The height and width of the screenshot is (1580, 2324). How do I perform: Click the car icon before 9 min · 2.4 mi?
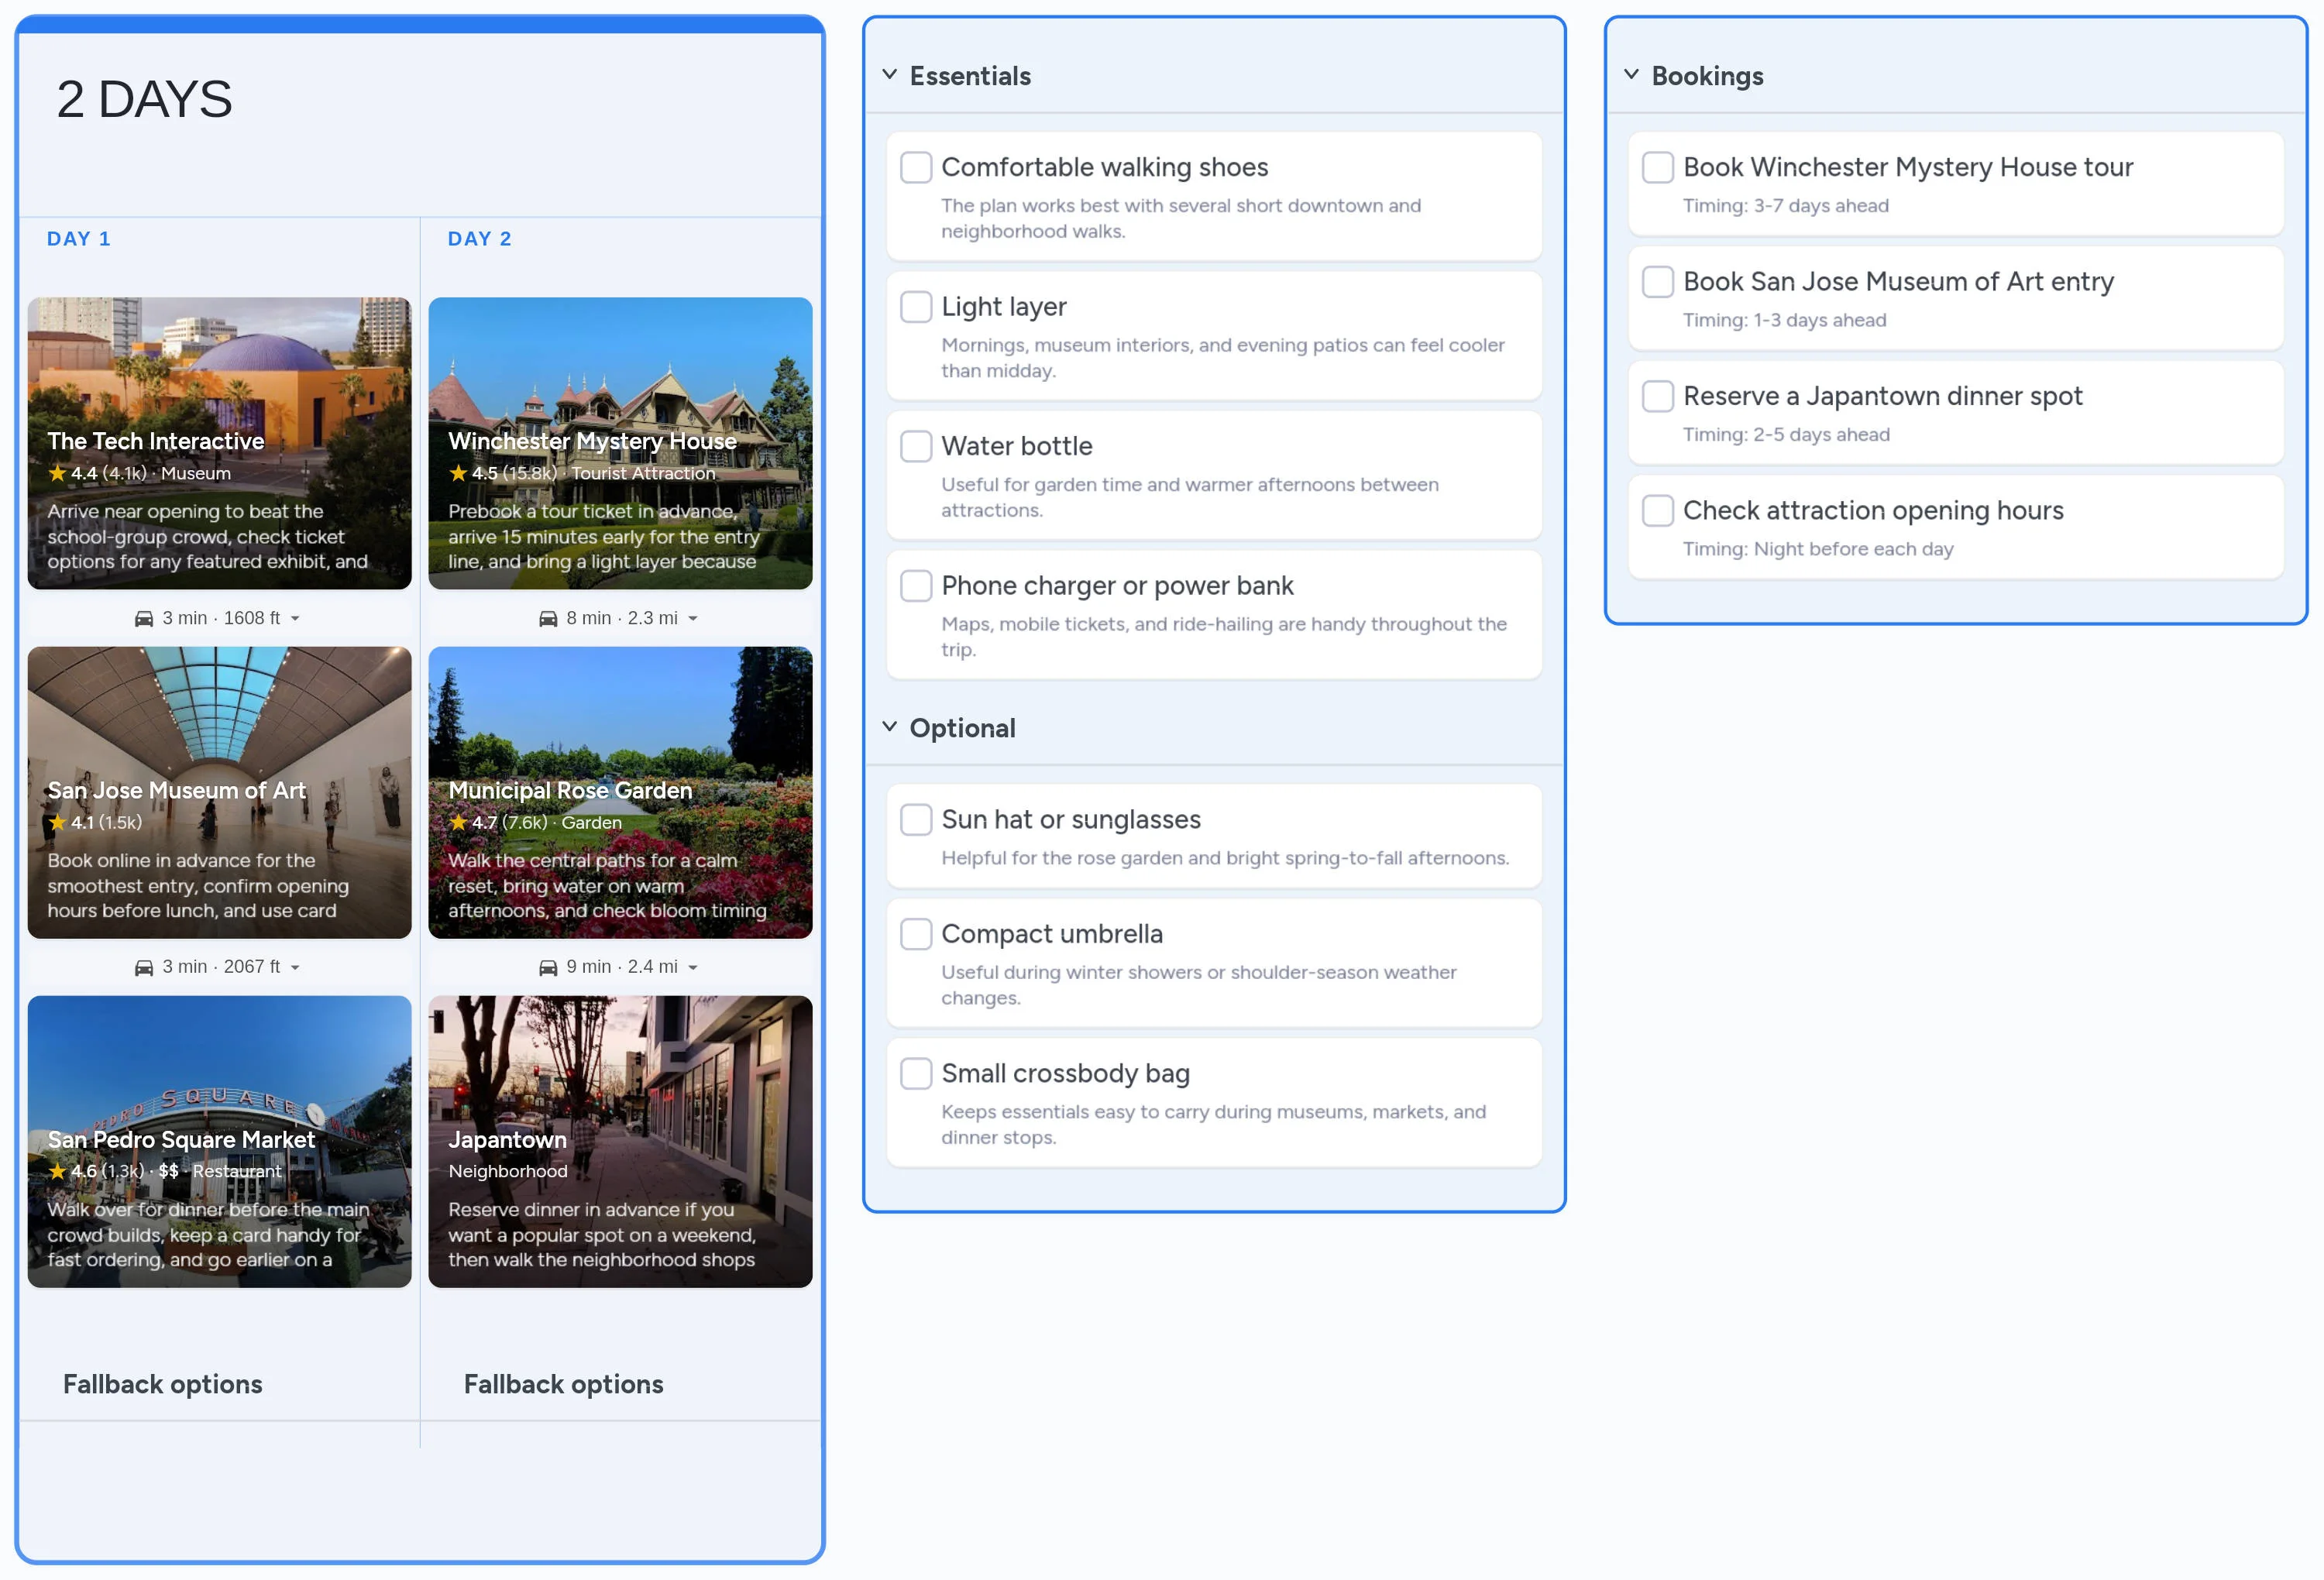pyautogui.click(x=548, y=967)
